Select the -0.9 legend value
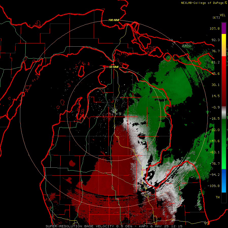228x228 pixels. 216,107
